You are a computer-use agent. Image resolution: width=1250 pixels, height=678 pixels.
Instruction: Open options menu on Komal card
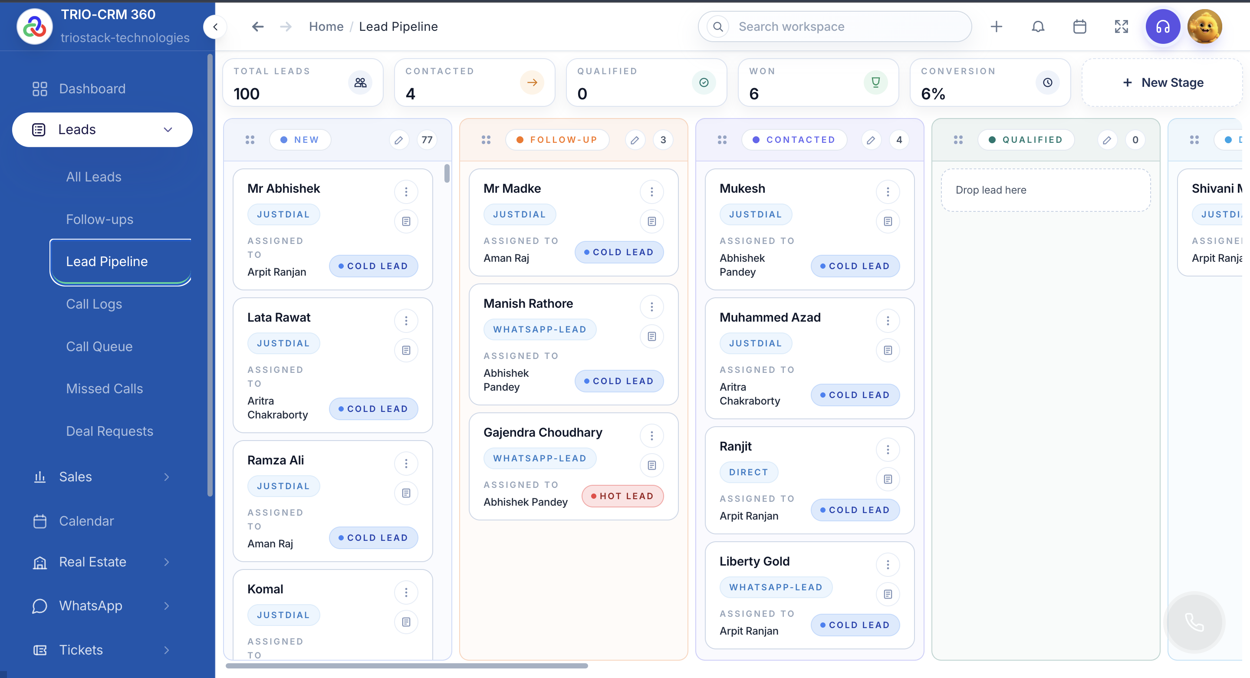406,592
